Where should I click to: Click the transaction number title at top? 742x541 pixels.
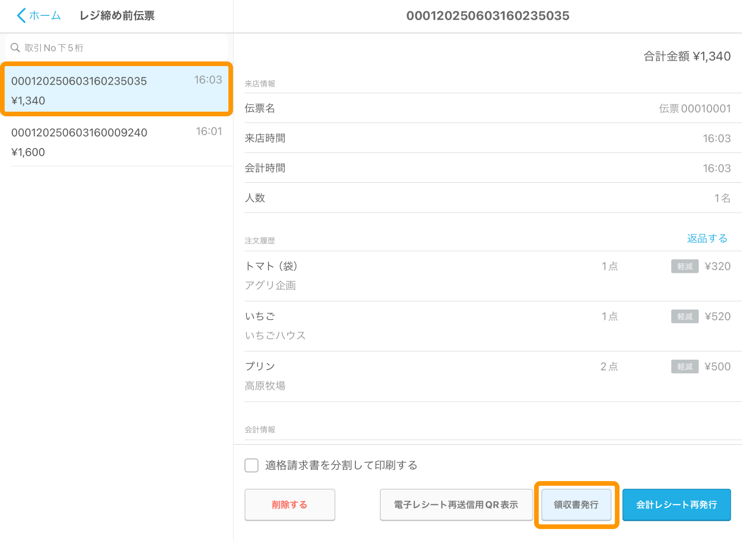click(x=488, y=16)
